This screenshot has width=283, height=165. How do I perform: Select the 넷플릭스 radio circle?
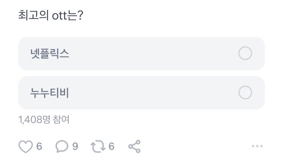click(x=245, y=54)
